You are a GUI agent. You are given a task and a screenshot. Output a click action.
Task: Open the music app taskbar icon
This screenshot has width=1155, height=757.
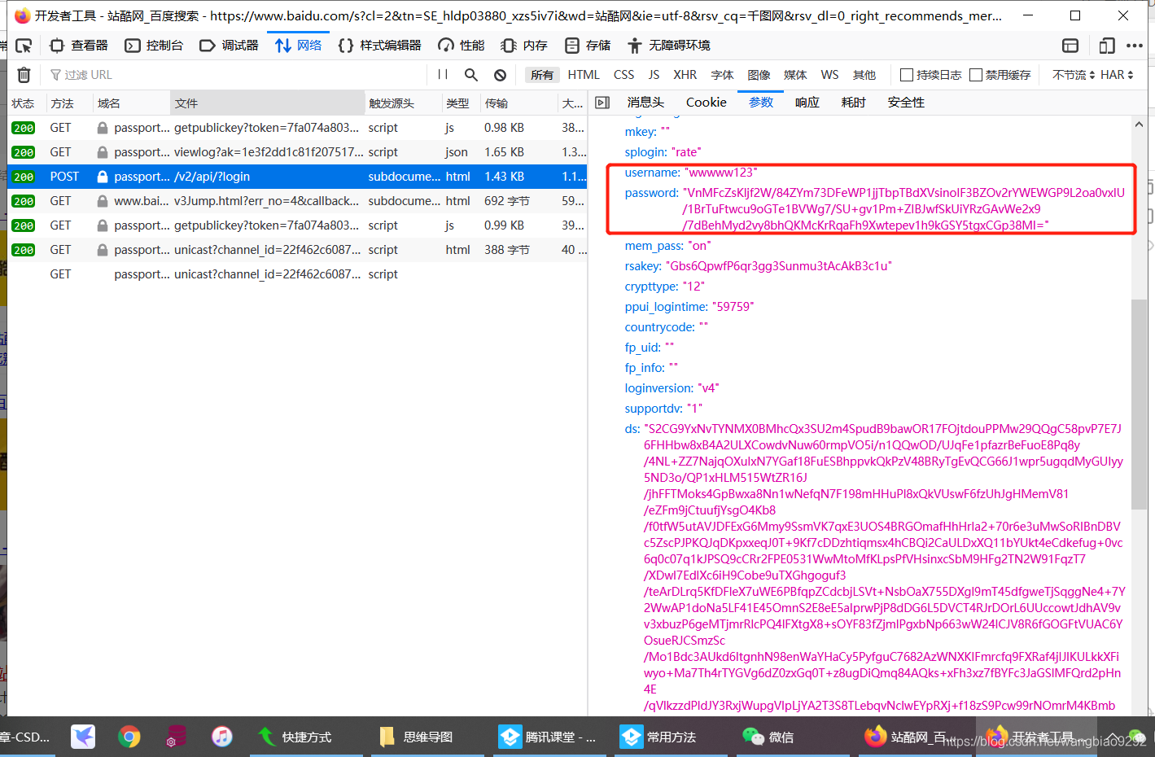click(221, 737)
